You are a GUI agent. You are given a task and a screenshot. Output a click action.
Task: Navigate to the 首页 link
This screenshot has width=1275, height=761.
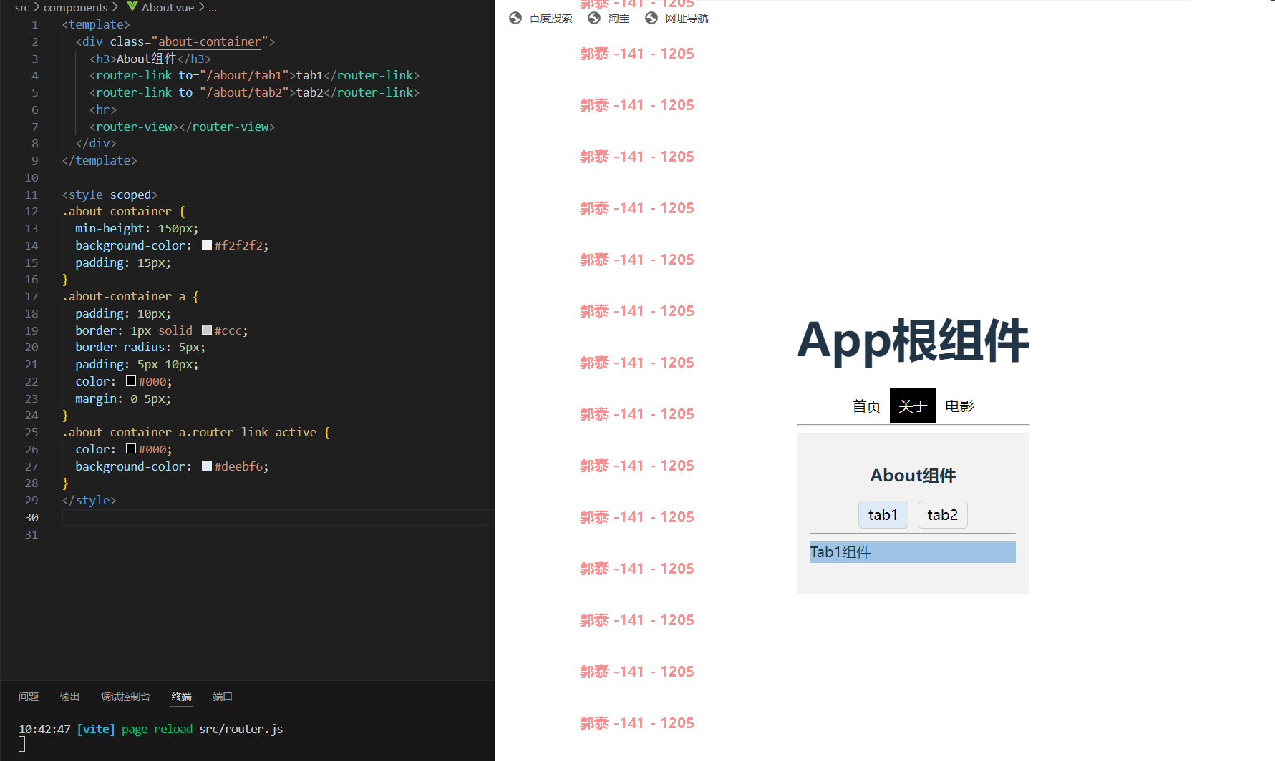[x=866, y=406]
